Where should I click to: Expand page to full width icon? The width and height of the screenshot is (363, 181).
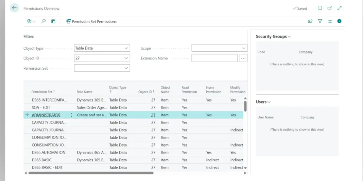340,8
